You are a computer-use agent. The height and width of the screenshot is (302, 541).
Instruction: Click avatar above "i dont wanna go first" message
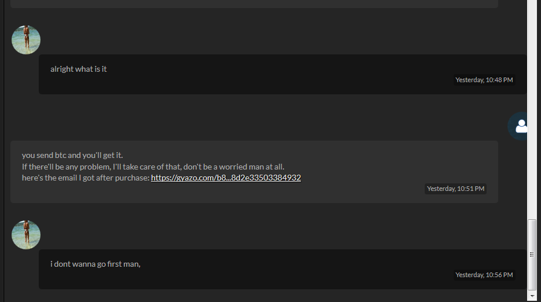(26, 235)
